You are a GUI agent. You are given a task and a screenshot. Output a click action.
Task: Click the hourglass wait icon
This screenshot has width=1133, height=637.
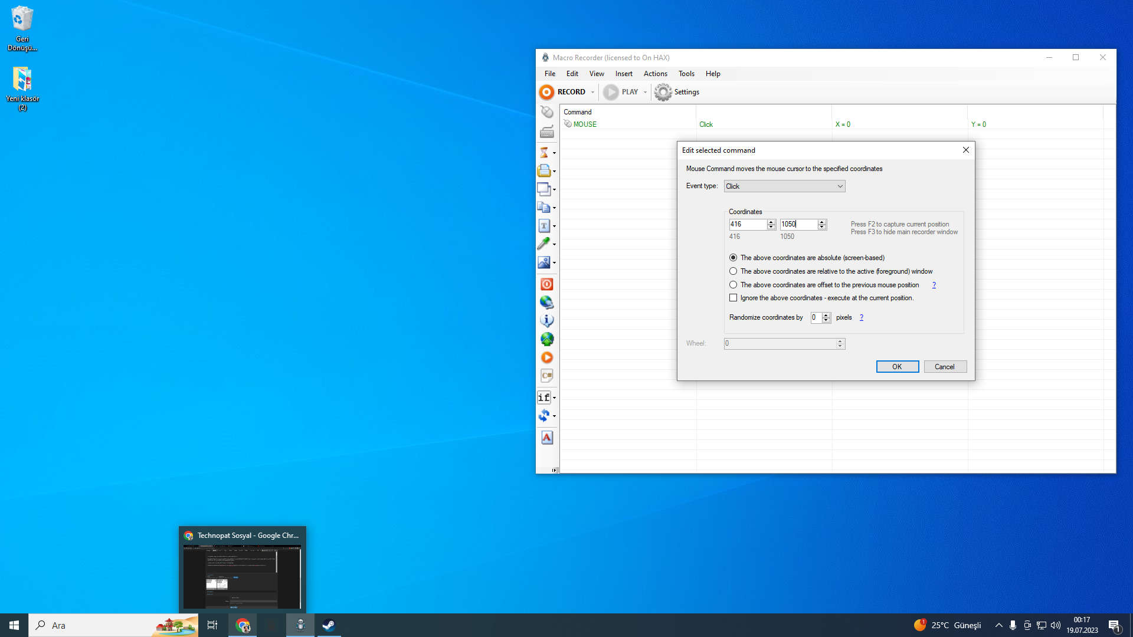(x=544, y=153)
